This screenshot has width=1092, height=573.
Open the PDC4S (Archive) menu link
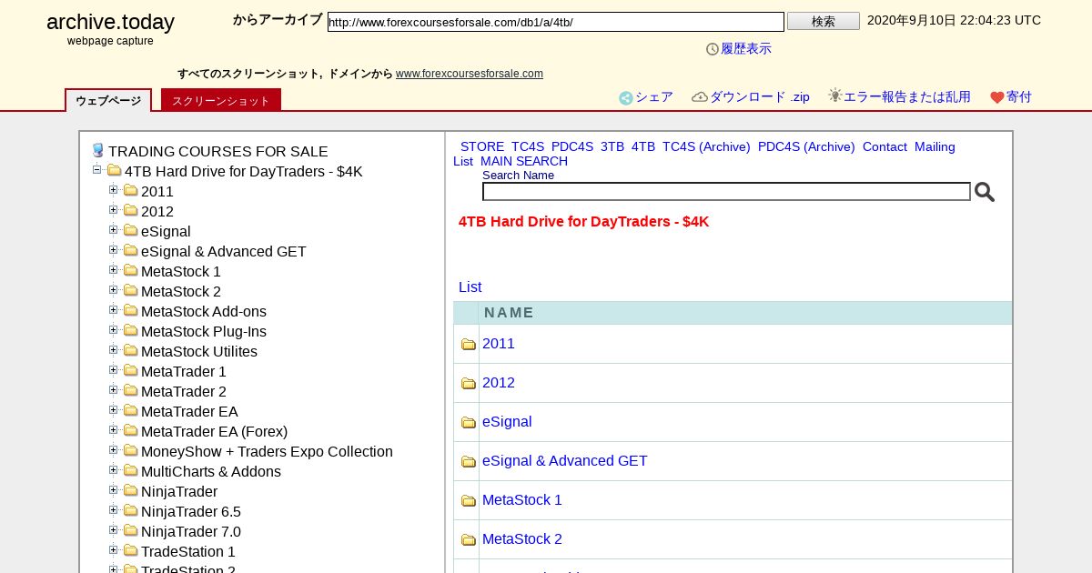806,146
